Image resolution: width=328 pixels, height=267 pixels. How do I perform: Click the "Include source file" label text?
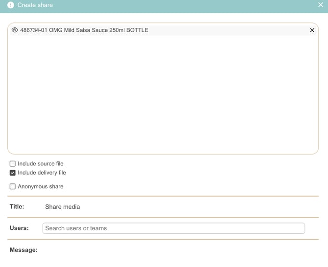pyautogui.click(x=41, y=164)
